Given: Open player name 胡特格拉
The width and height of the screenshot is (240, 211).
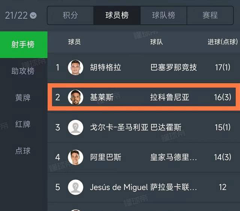Looking at the screenshot, I should pos(106,68).
